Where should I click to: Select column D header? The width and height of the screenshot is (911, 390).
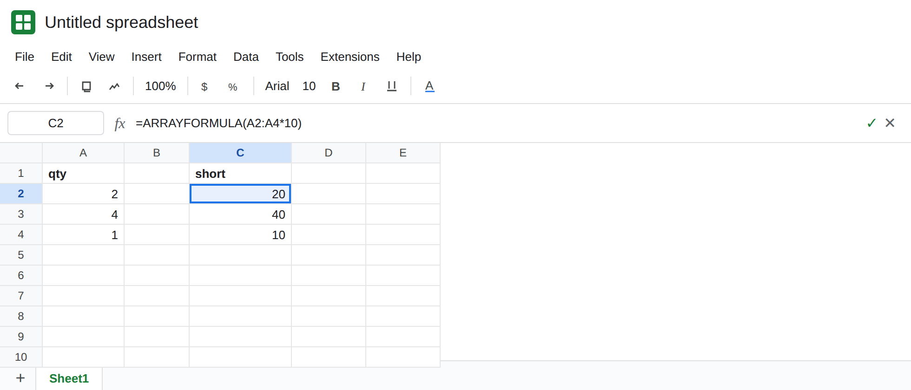click(329, 153)
